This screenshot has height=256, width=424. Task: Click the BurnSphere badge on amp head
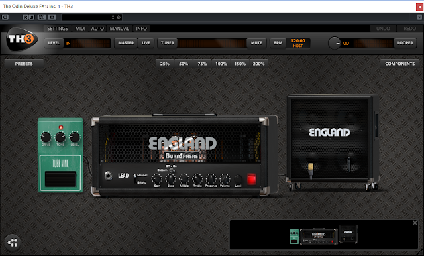[182, 156]
